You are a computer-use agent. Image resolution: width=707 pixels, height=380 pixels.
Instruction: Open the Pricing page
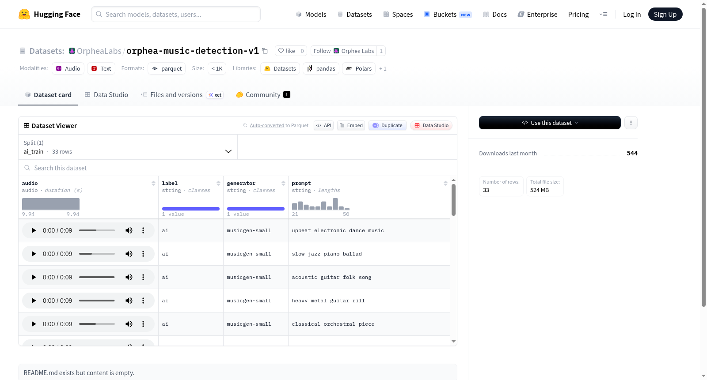(x=578, y=14)
